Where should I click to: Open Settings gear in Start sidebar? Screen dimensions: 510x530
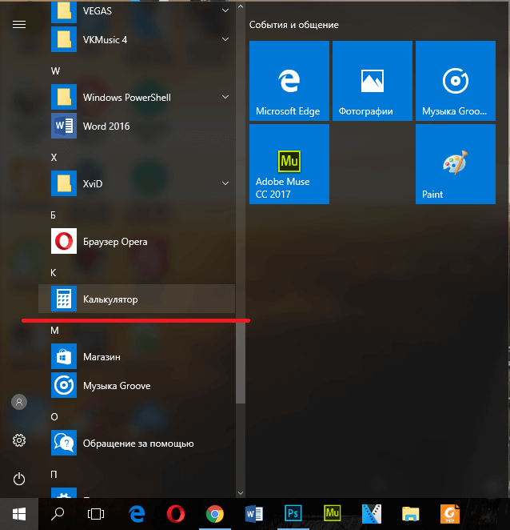(x=19, y=440)
